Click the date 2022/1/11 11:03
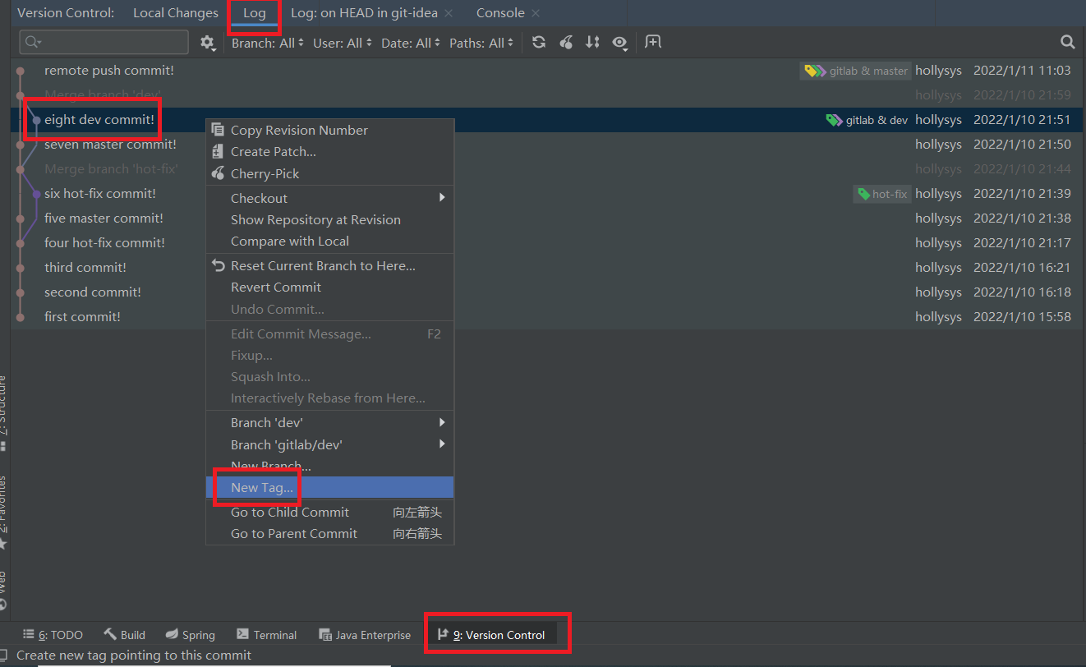The image size is (1086, 667). tap(1022, 71)
